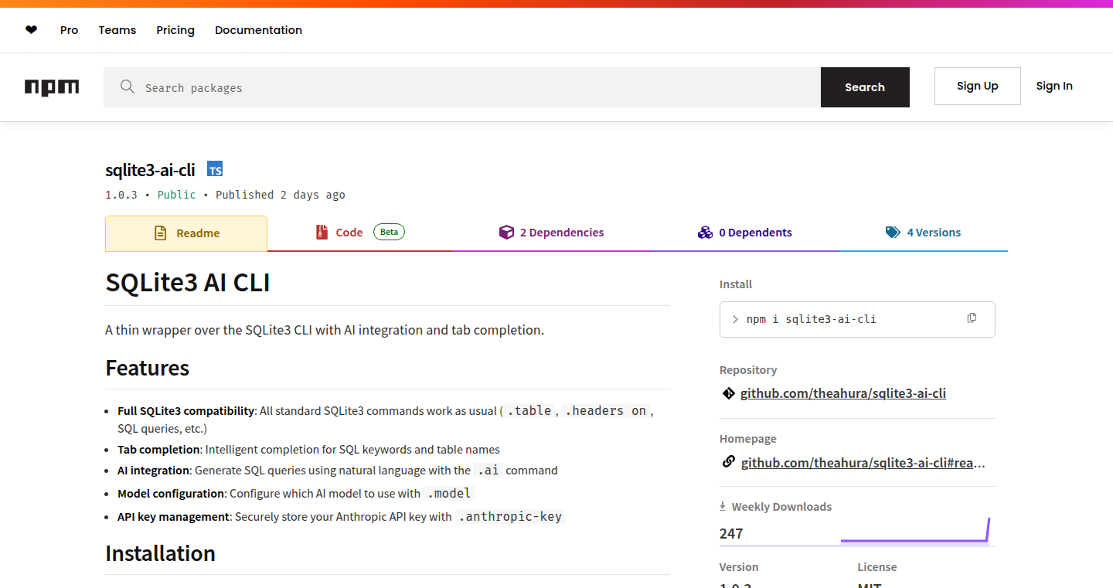Open the Documentation menu link
Screen dimensions: 1113x588
pos(258,30)
